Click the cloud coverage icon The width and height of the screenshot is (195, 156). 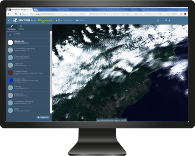tap(77, 20)
